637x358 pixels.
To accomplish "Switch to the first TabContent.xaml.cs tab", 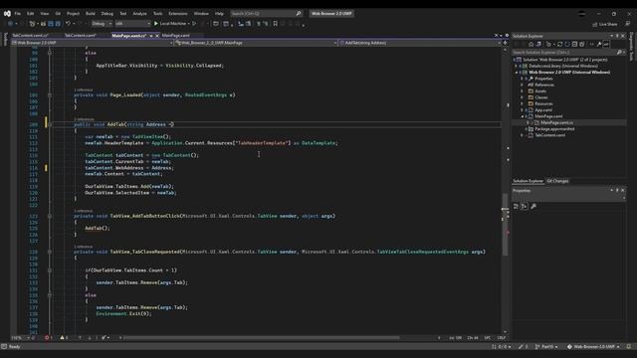I will pyautogui.click(x=30, y=36).
